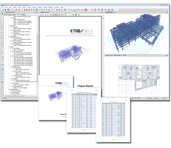
Task: Open the Define menu
Action: click(15, 7)
